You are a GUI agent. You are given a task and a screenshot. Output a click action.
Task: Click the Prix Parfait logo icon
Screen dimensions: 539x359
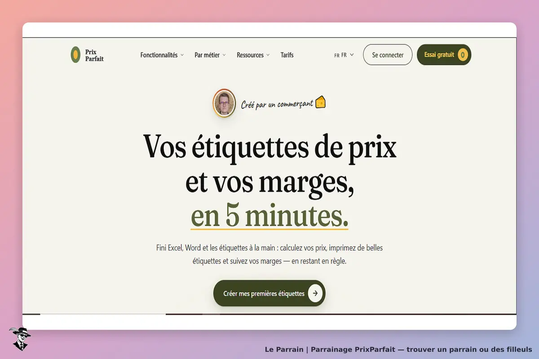pyautogui.click(x=75, y=55)
